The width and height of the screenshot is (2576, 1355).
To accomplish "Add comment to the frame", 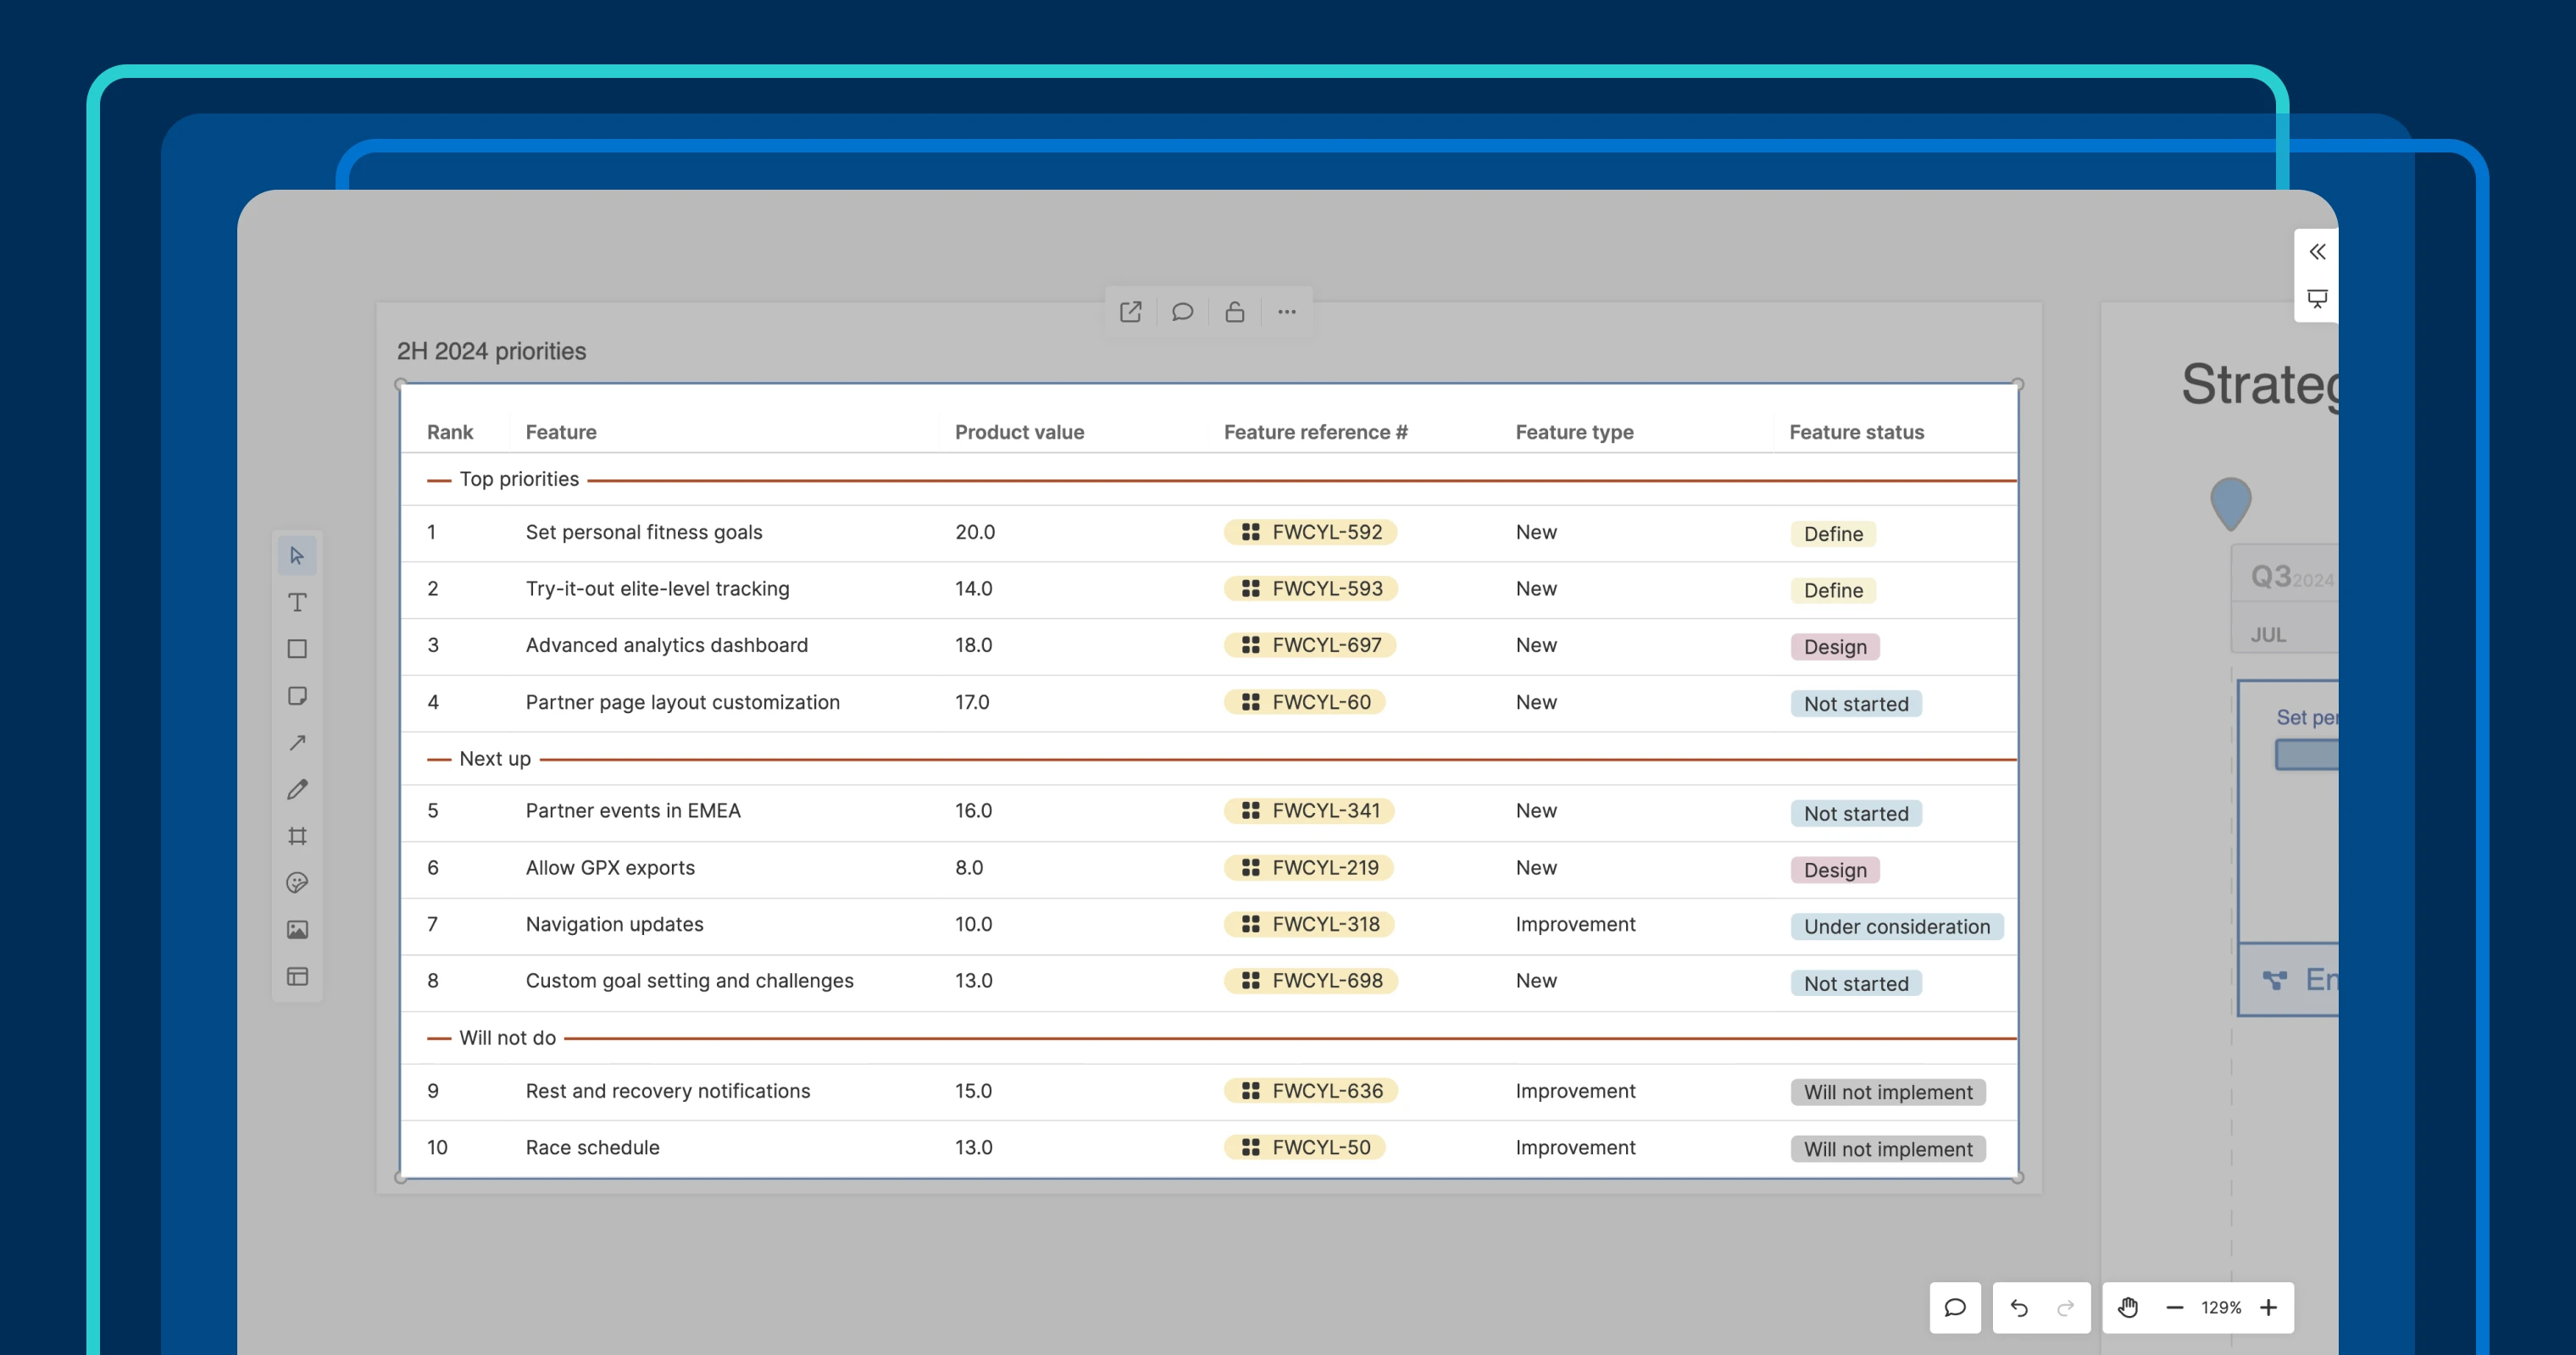I will pos(1182,312).
